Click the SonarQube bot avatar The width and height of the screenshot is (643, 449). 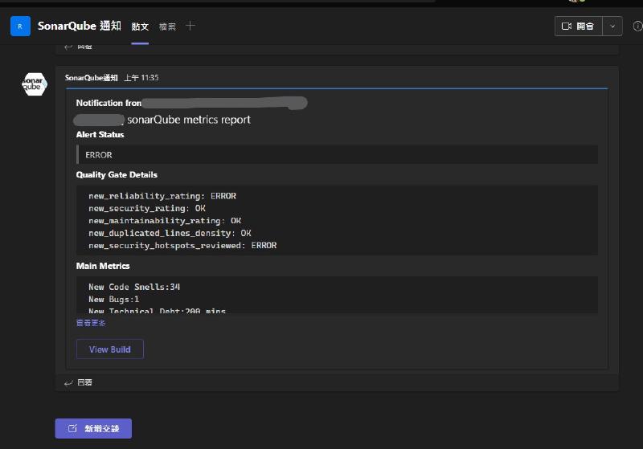(x=35, y=83)
